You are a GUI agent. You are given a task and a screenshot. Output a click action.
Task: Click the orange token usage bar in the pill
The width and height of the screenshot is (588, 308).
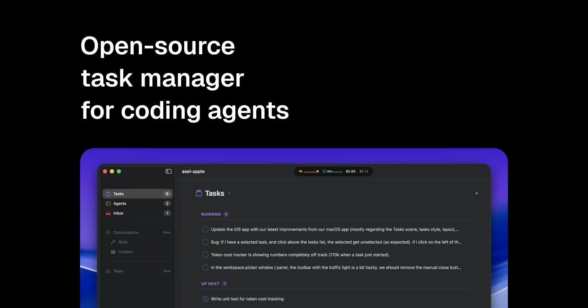click(311, 171)
